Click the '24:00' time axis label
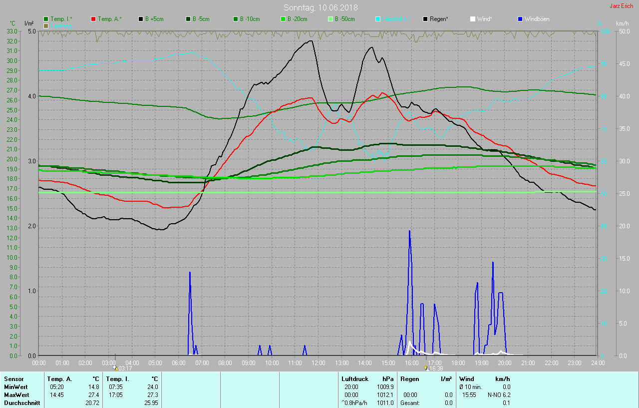This screenshot has height=408, width=639. pyautogui.click(x=598, y=363)
